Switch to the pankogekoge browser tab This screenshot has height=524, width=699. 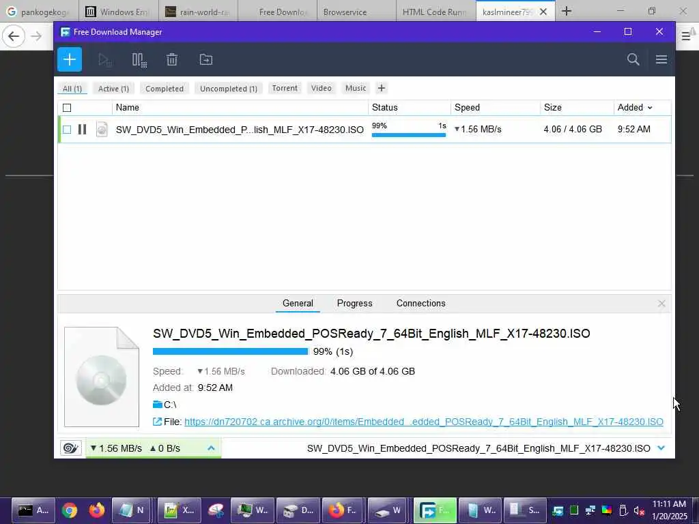(39, 12)
